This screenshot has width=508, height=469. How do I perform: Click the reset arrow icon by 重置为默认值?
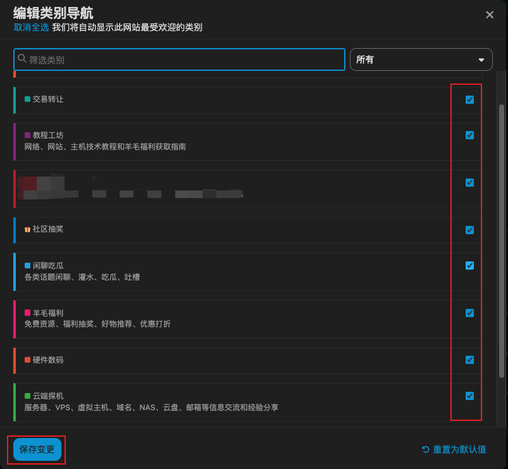coord(426,449)
